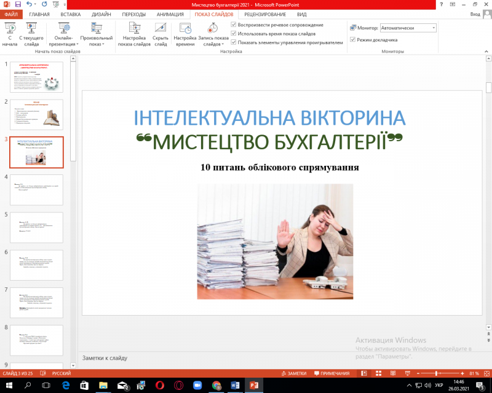Start slideshow from beginning icon
The height and width of the screenshot is (393, 492).
[x=10, y=34]
